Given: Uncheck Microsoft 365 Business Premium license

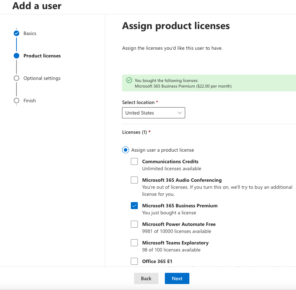Looking at the screenshot, I should coord(134,206).
